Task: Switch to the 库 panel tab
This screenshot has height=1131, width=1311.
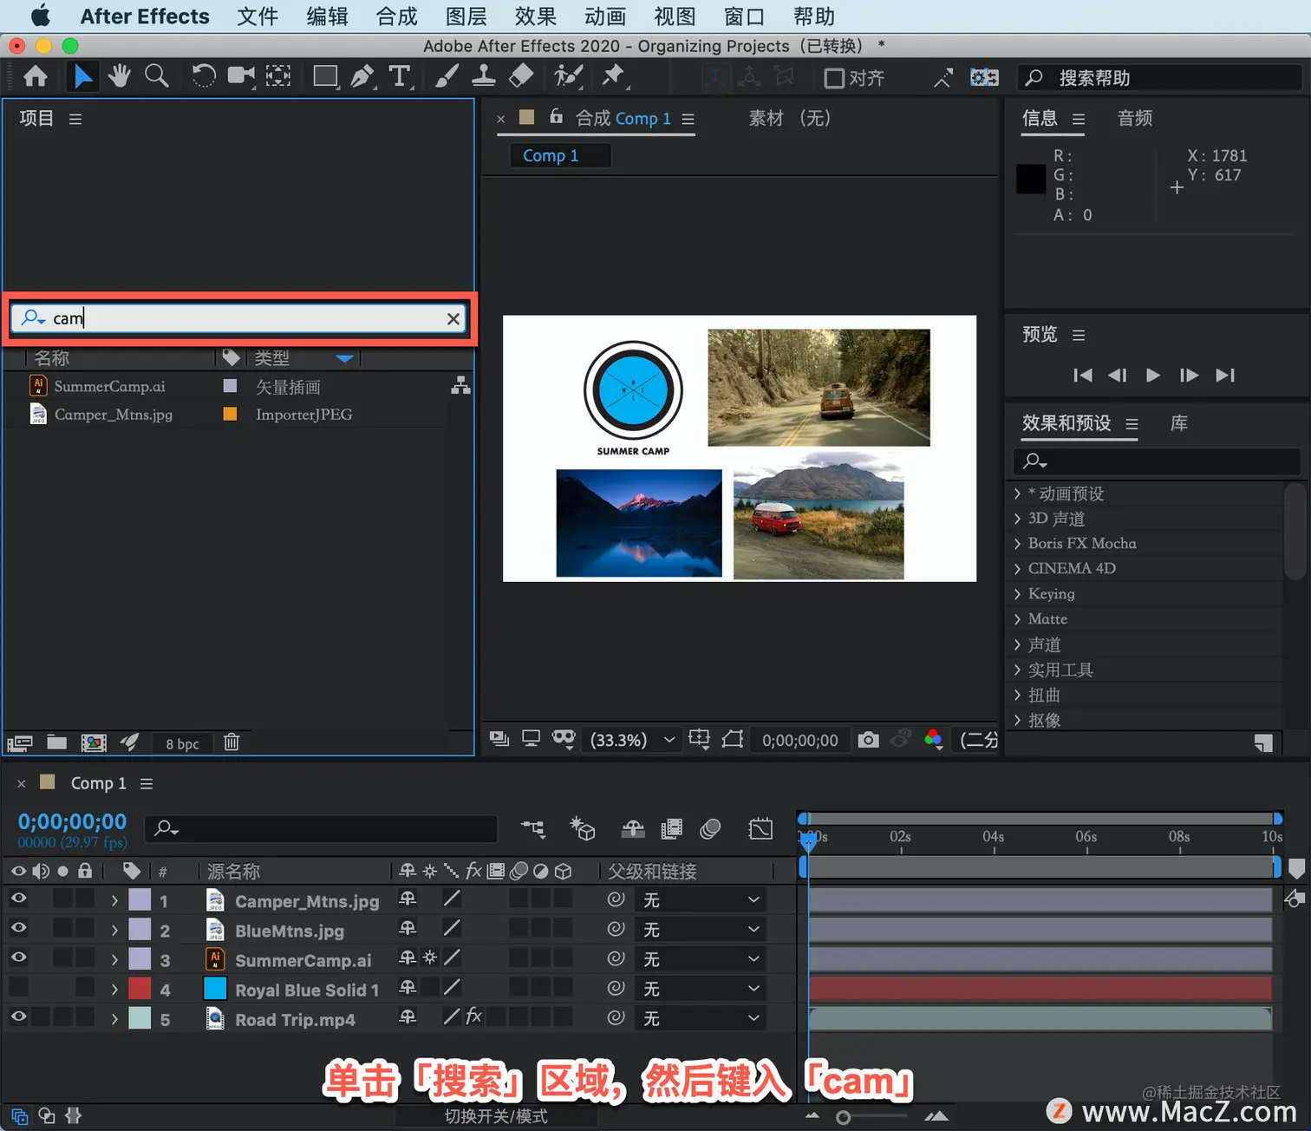Action: coord(1179,423)
